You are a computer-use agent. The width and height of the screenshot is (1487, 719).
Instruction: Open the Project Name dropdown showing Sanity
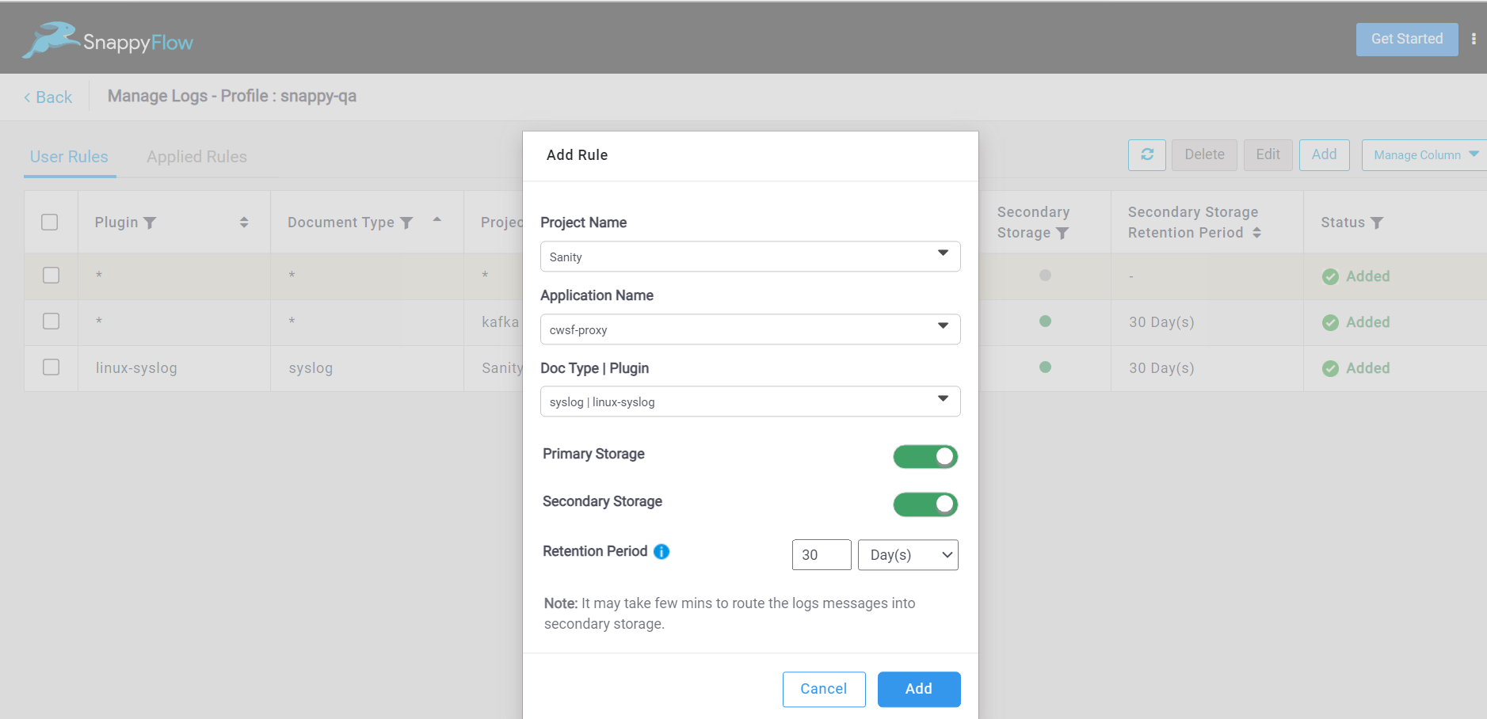coord(750,257)
